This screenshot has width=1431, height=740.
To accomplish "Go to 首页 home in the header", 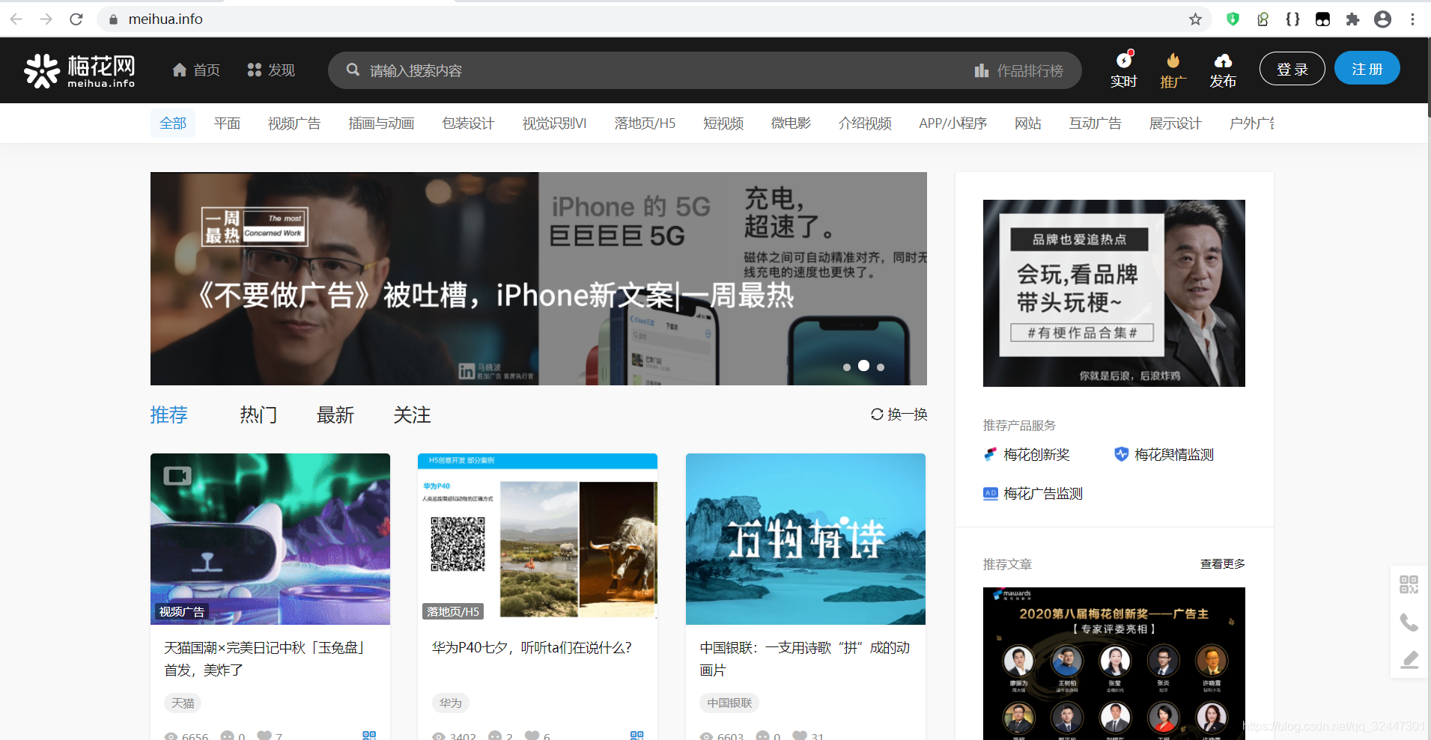I will click(196, 70).
